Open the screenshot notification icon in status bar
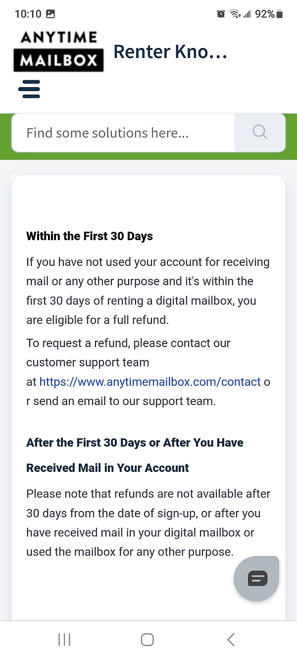This screenshot has height=660, width=297. [x=50, y=14]
